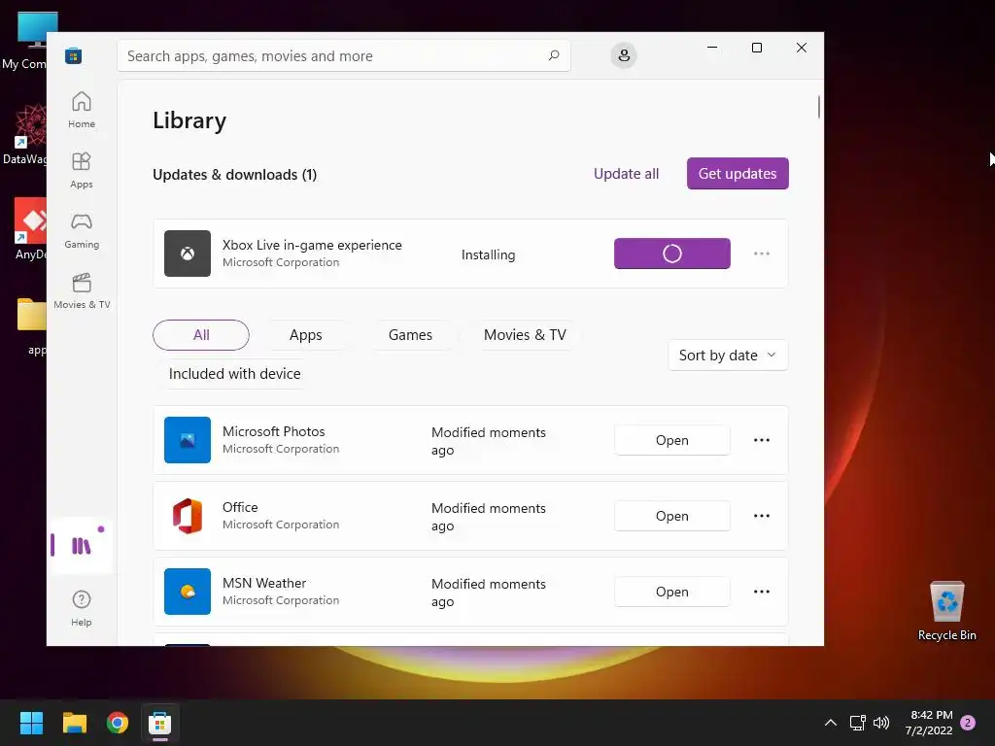Click the Update all link
The image size is (995, 746).
point(627,174)
